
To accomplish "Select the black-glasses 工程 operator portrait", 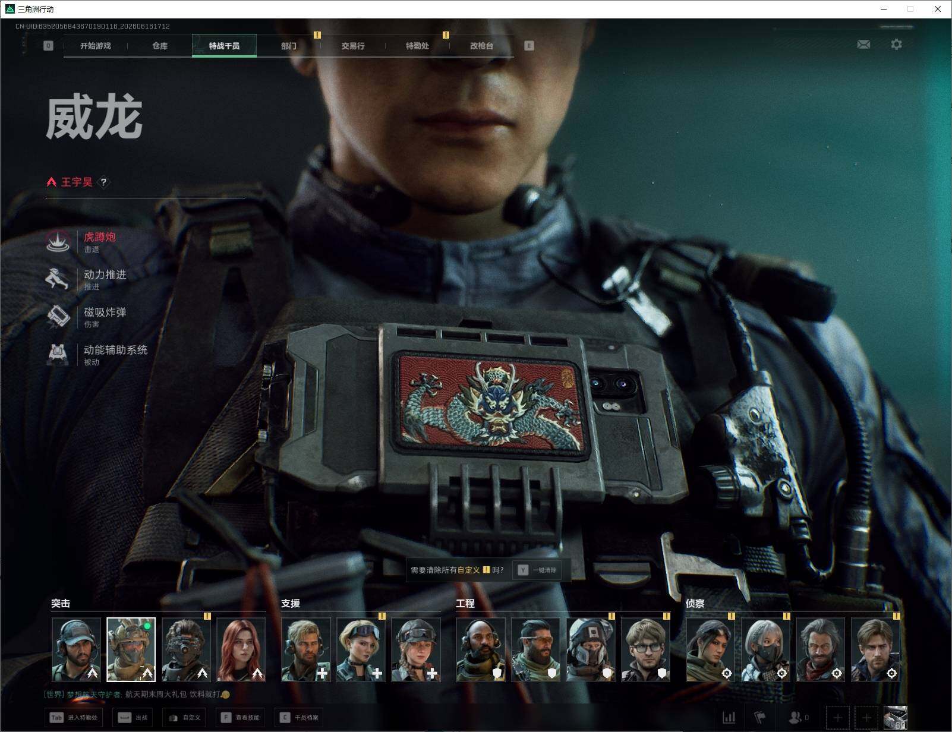I will point(645,649).
